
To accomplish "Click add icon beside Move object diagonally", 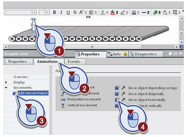I will click(117, 94).
